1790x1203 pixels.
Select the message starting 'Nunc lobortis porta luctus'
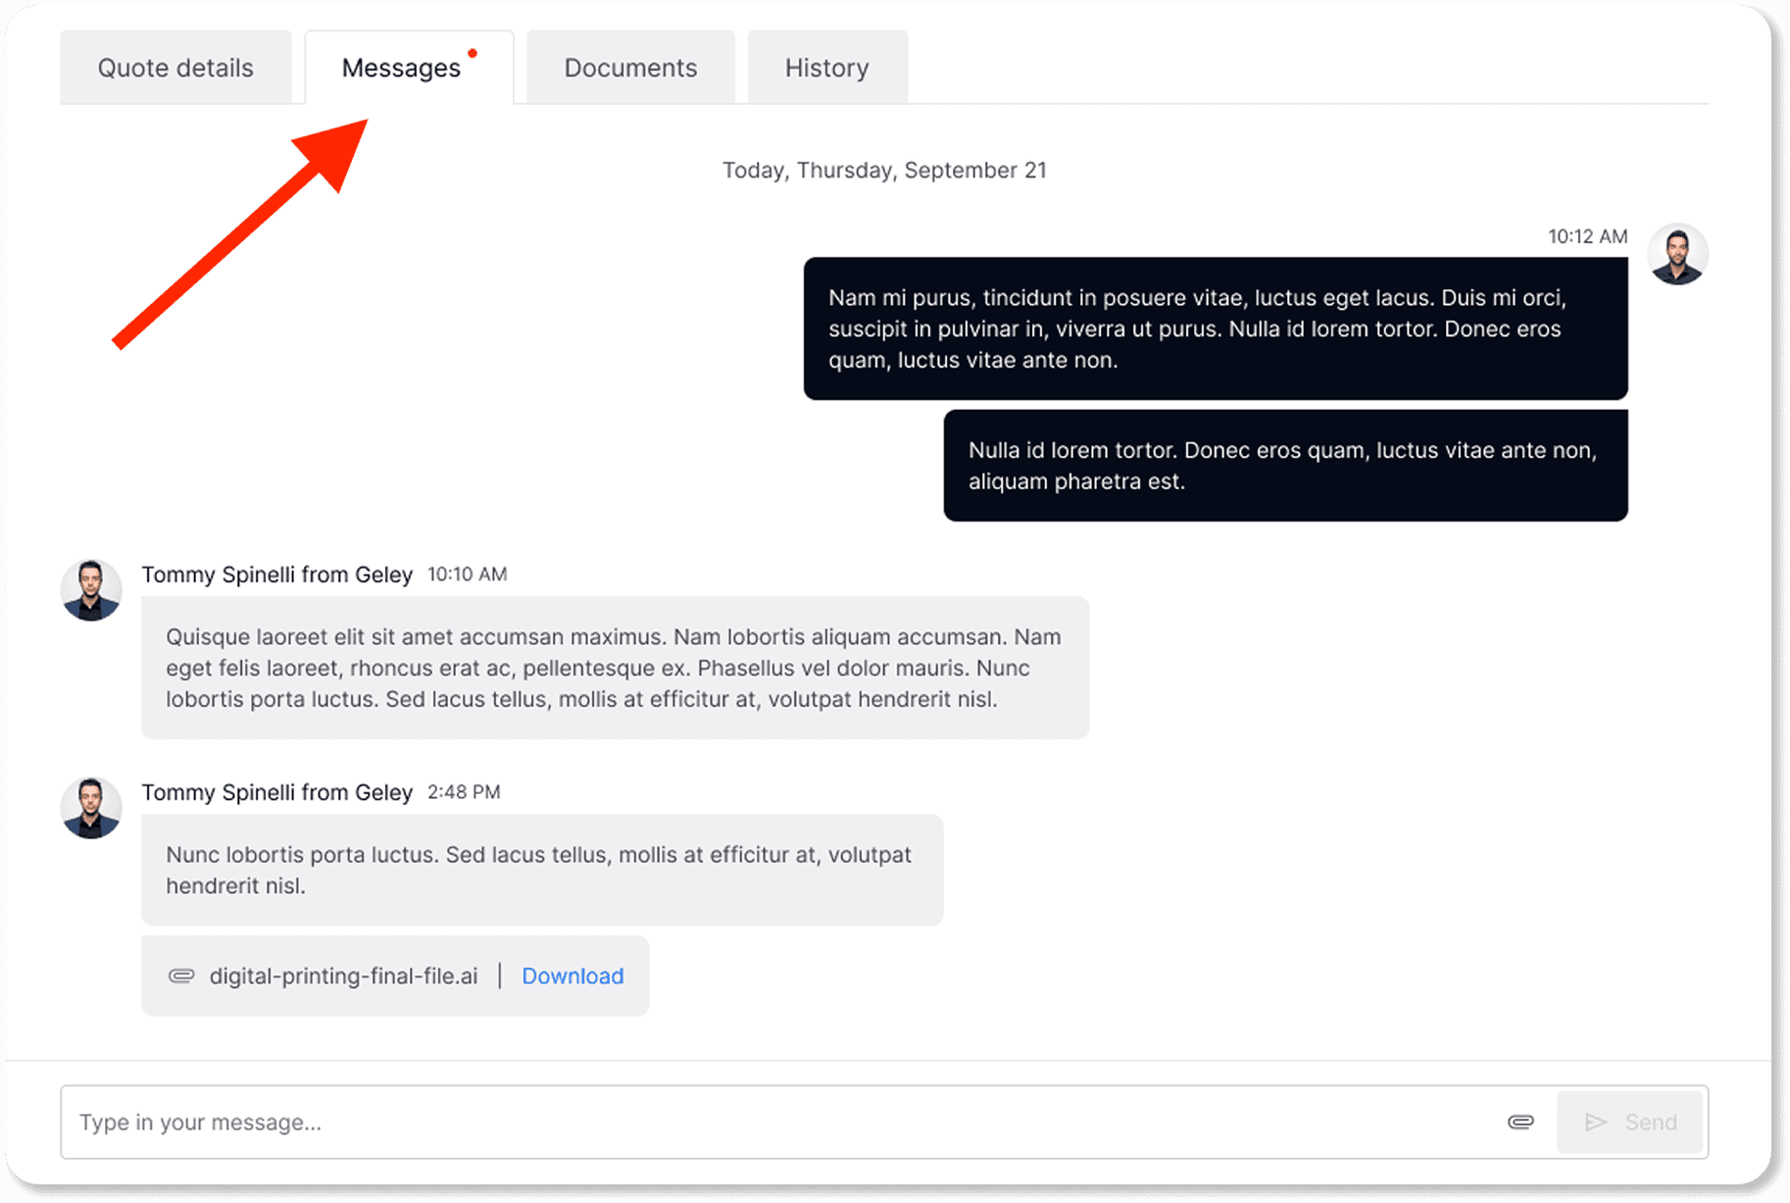tap(542, 870)
